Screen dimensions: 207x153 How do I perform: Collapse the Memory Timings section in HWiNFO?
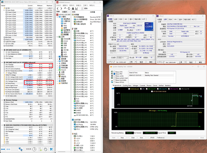[x=2, y=100]
